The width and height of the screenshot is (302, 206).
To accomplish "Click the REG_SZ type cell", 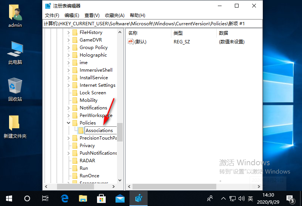I will point(182,42).
